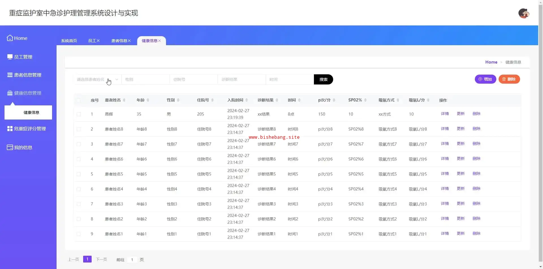Sort table by 年龄 column arrows
Screen dimensions: 543x269
tap(148, 100)
